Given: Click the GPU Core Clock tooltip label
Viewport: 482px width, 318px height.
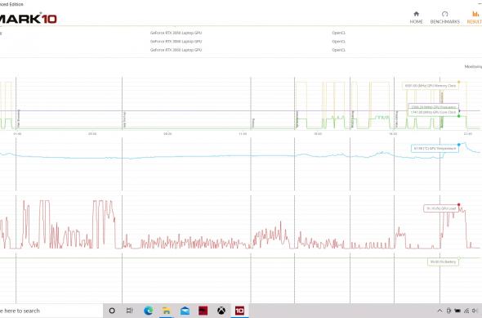Looking at the screenshot, I should pos(433,113).
